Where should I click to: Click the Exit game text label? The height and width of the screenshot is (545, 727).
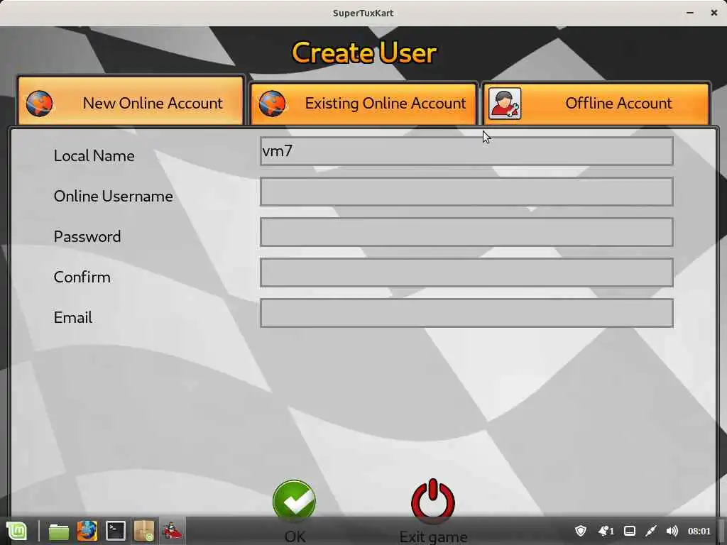point(433,536)
